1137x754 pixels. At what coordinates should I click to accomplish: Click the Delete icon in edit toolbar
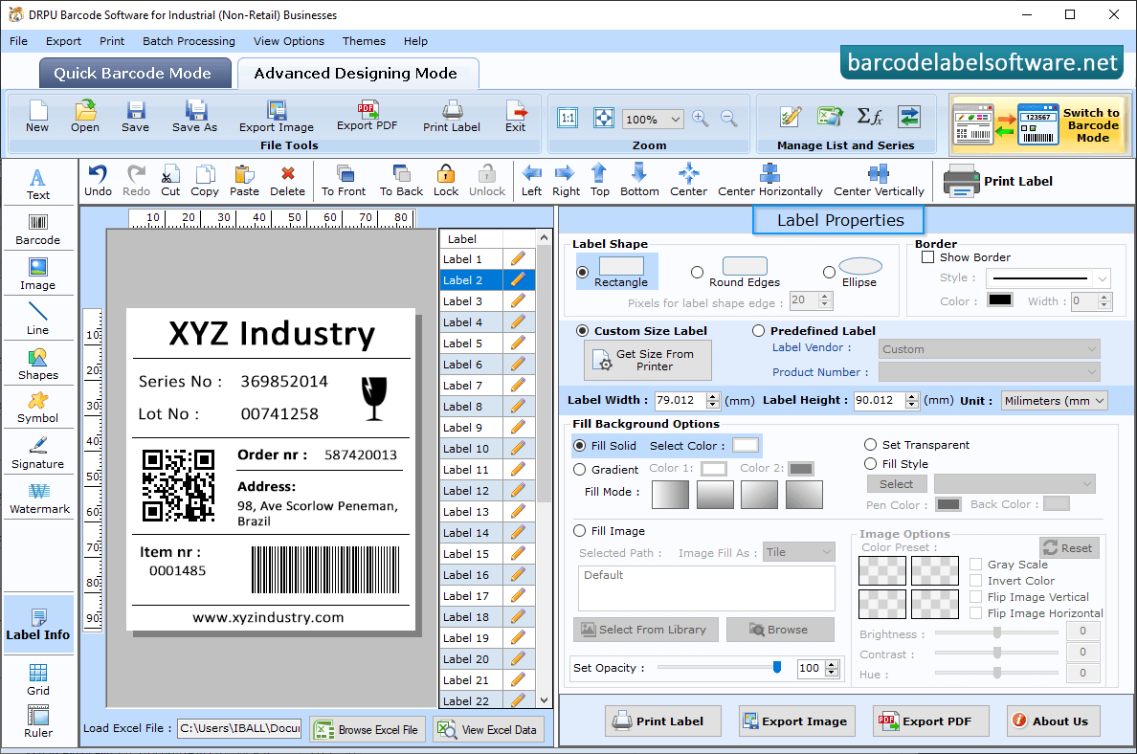click(288, 181)
